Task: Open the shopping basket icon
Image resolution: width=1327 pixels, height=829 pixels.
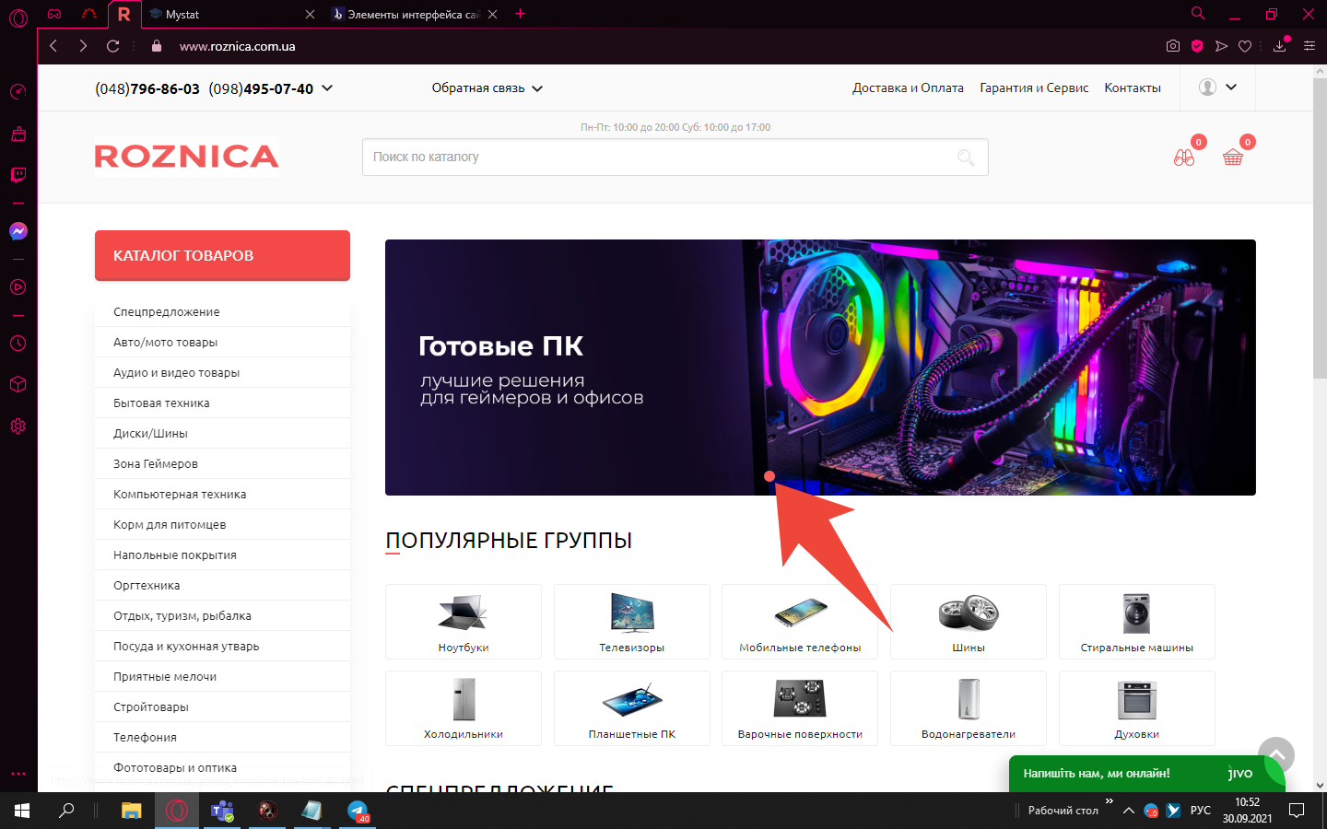Action: (1232, 158)
